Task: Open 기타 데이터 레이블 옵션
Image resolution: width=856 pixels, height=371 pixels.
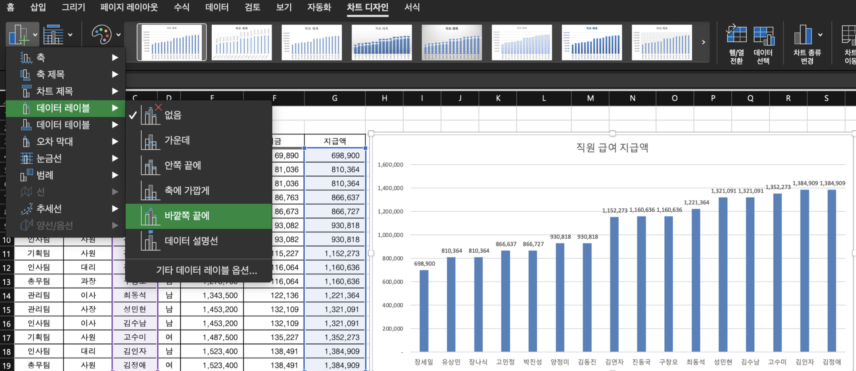Action: point(206,270)
